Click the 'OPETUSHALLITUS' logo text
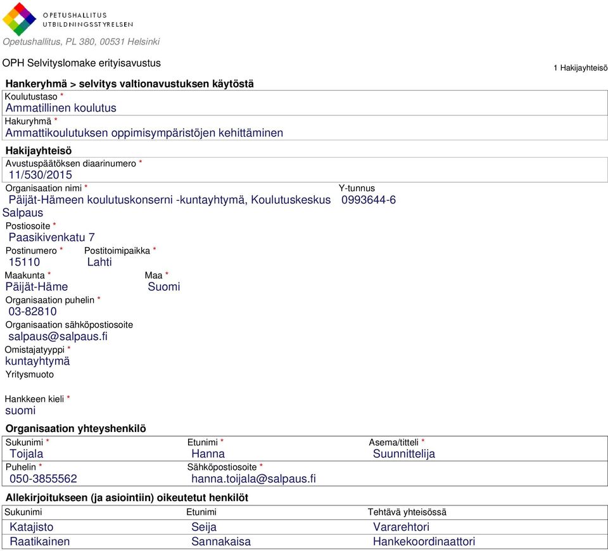 [x=75, y=15]
